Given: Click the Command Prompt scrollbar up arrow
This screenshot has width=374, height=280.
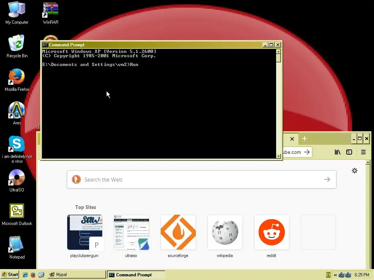Looking at the screenshot, I should click(278, 51).
